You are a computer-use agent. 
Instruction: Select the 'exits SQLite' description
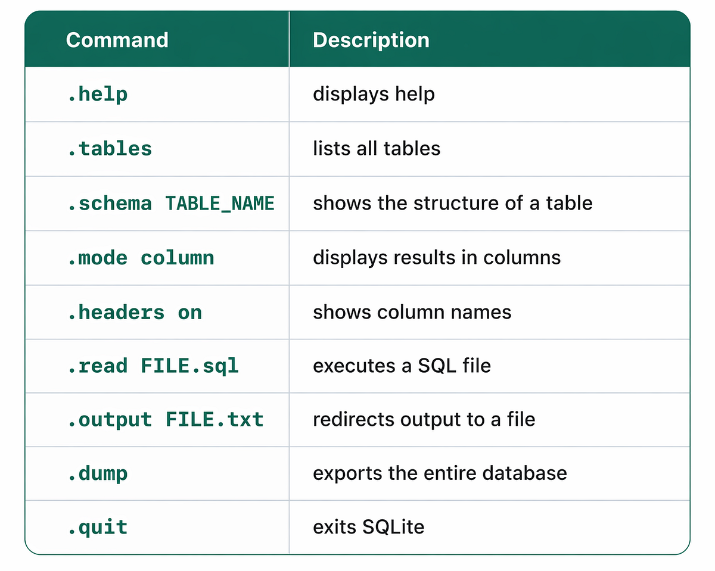tap(369, 527)
